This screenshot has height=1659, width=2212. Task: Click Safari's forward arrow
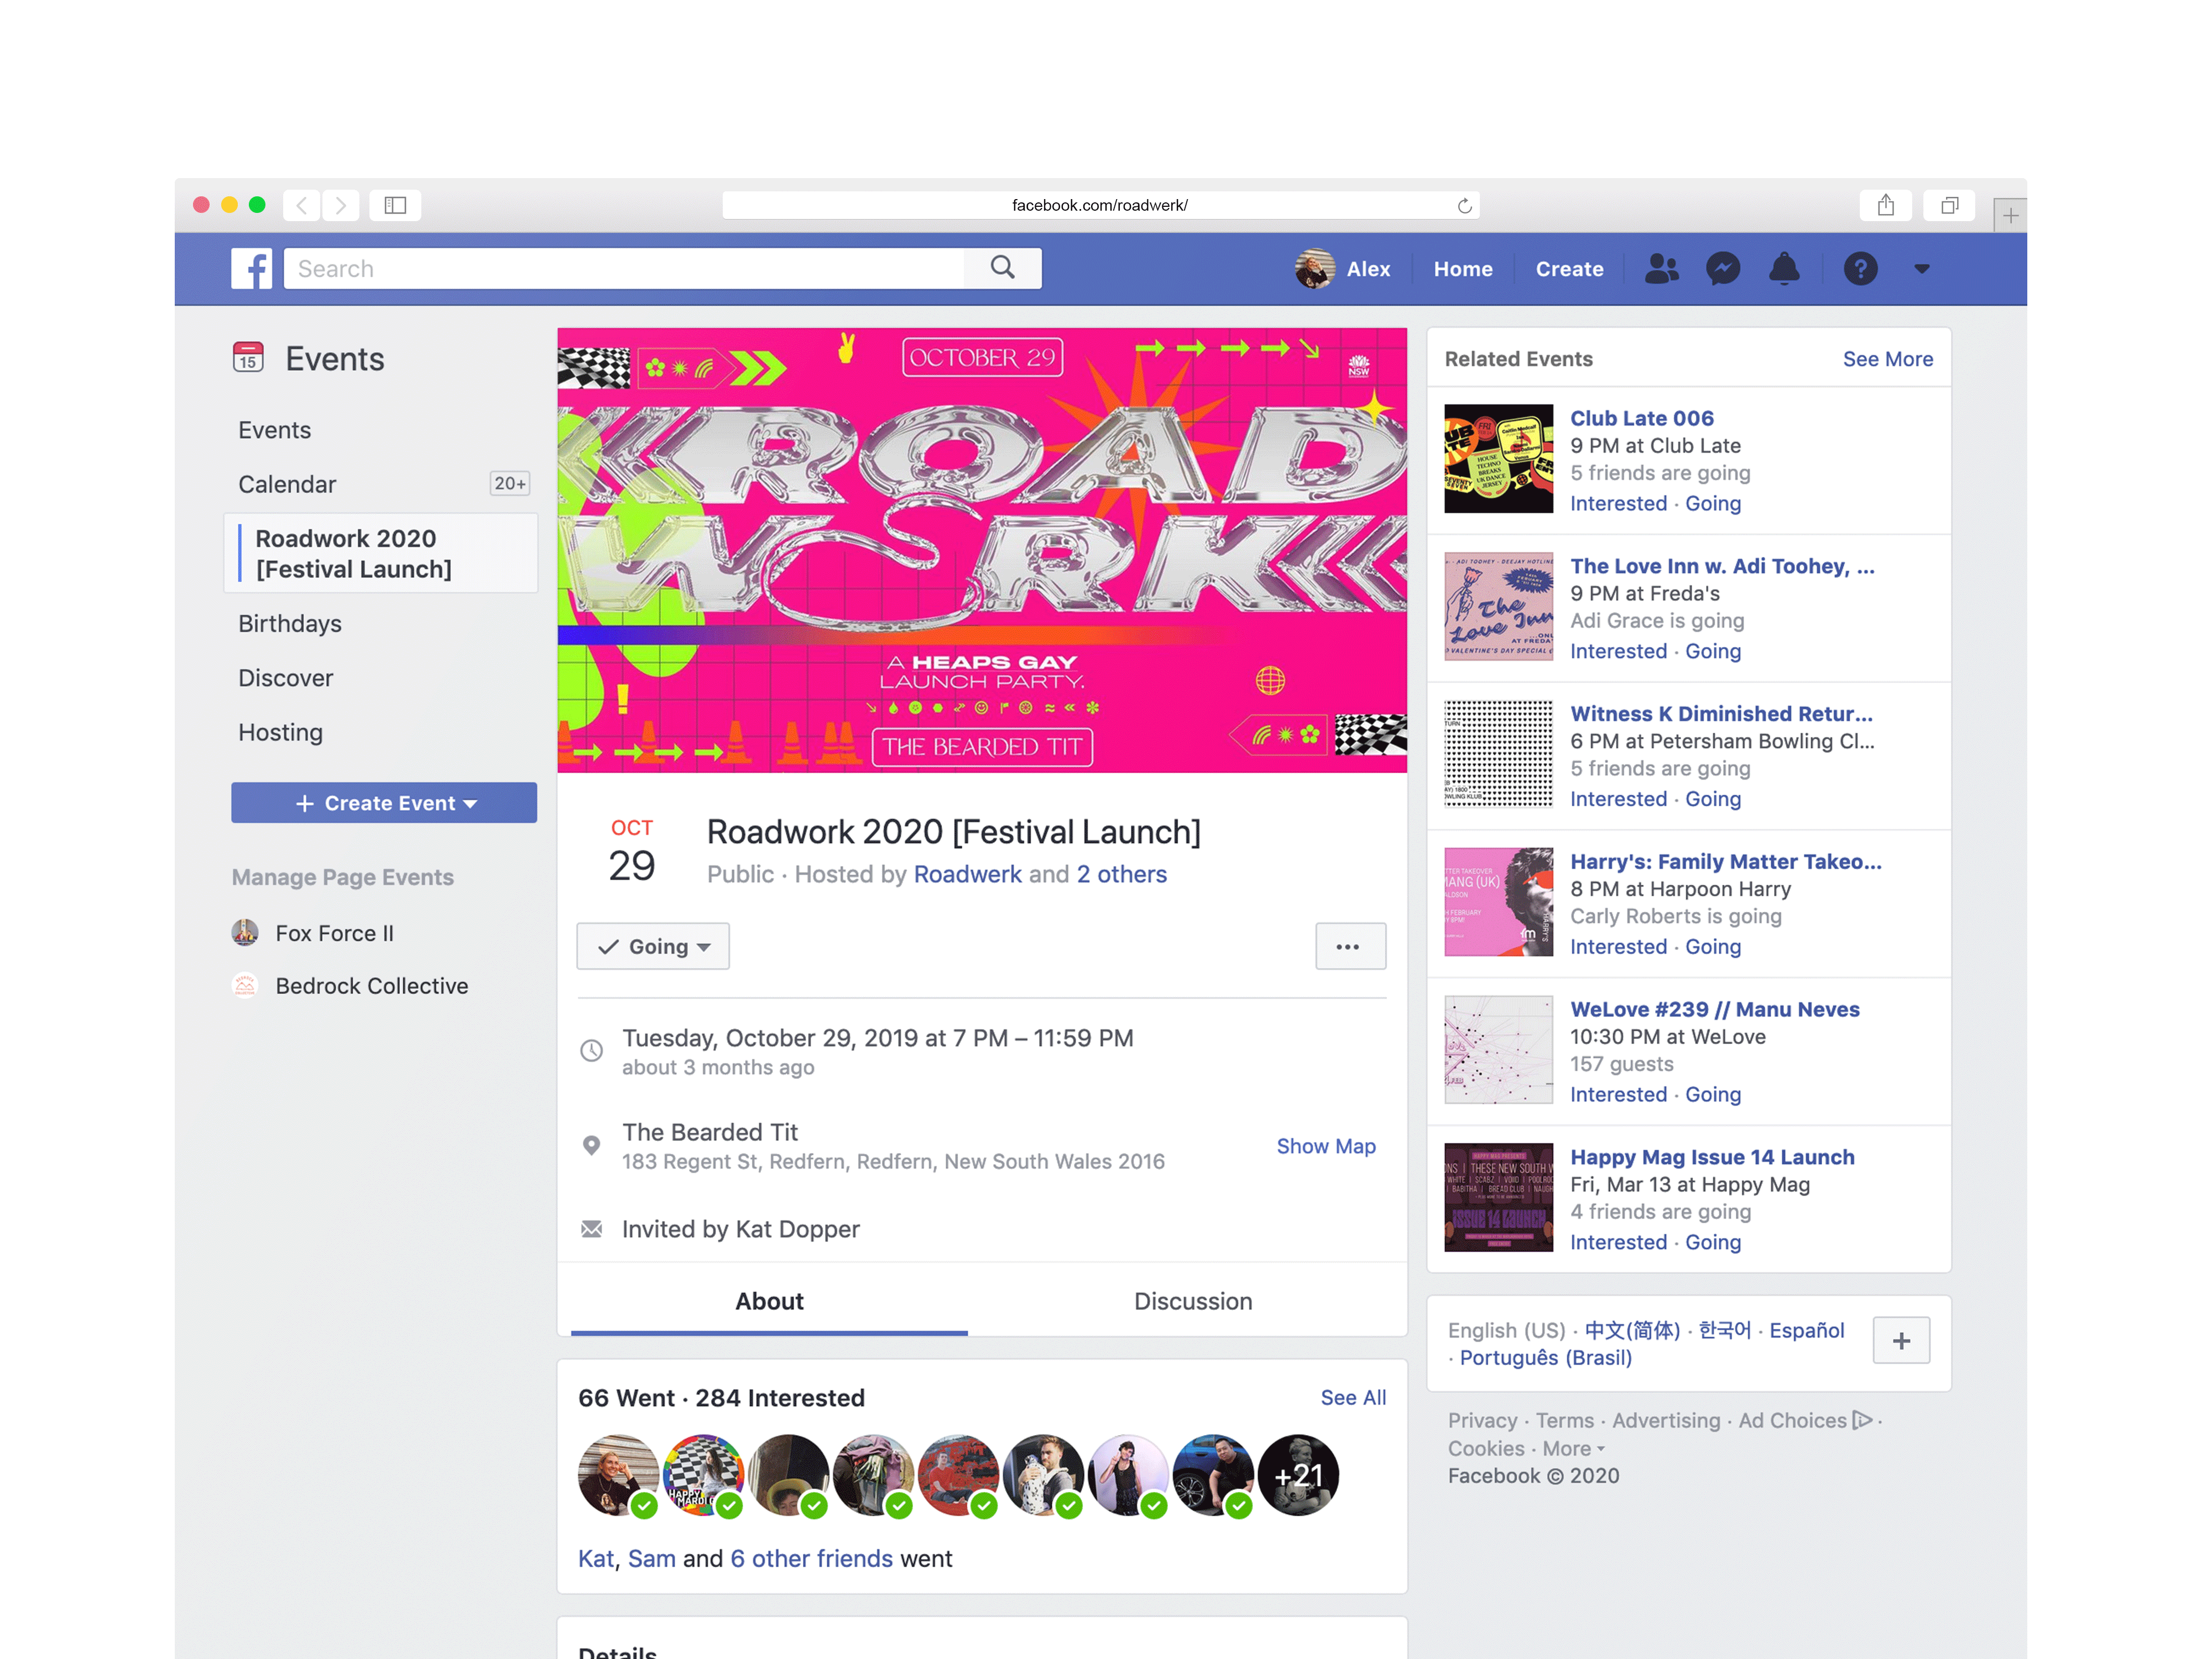click(340, 205)
